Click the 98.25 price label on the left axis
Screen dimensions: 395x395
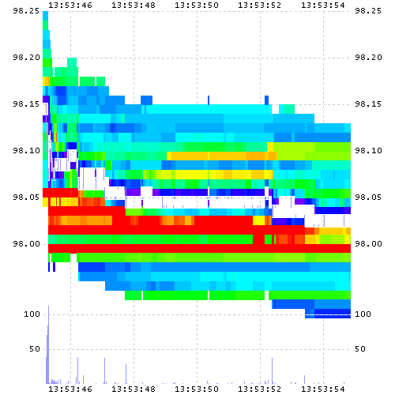26,11
